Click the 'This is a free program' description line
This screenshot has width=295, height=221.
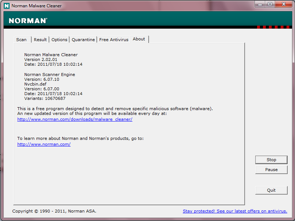pos(115,109)
